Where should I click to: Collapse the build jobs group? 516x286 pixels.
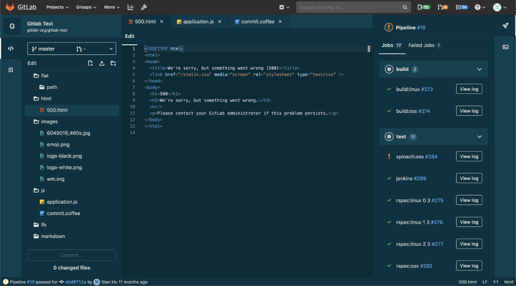[x=479, y=69]
